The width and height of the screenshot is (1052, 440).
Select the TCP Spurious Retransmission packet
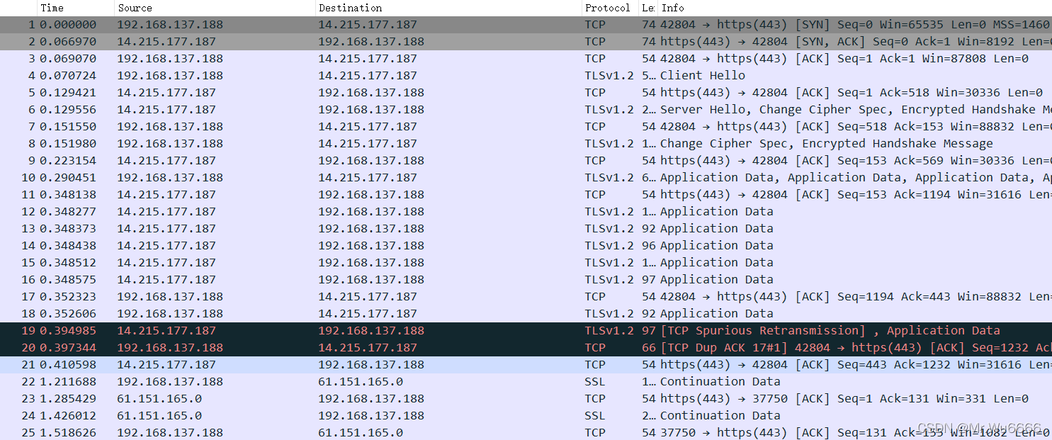(x=425, y=331)
